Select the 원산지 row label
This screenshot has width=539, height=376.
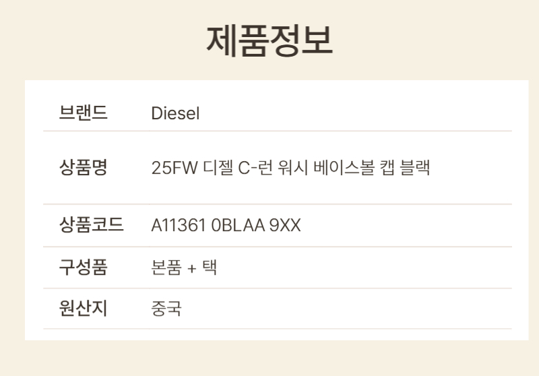84,309
